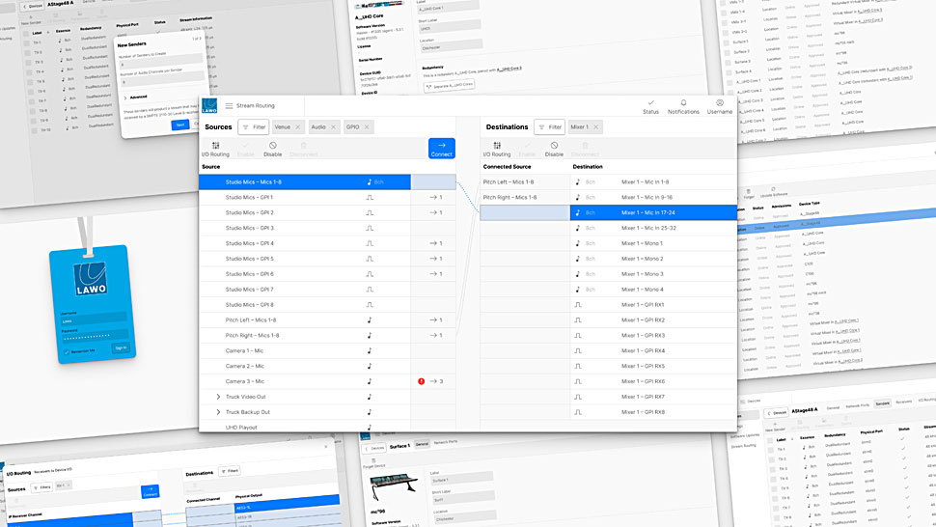
Task: Click GPIO pulse icon on Studio Mics – GPI 1
Action: point(370,198)
